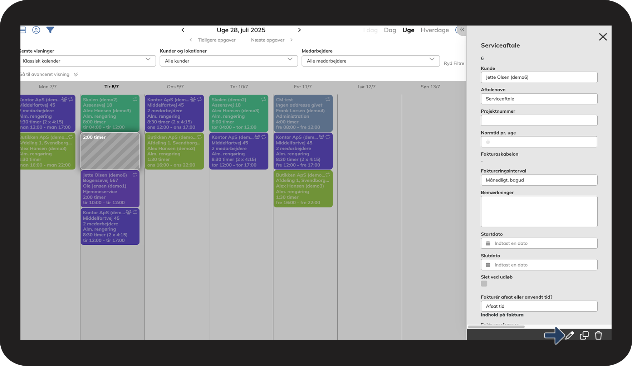
Task: Click repeat icon on CM test task
Action: click(328, 99)
